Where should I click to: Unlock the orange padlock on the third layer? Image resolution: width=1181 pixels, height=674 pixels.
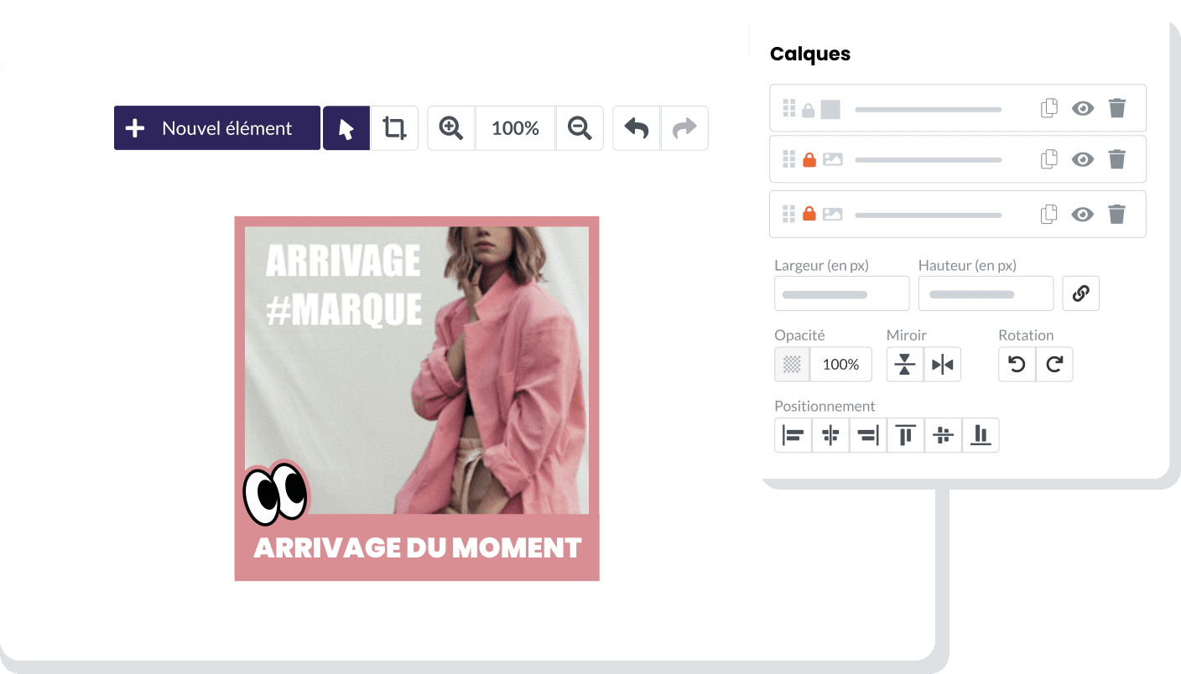click(809, 214)
